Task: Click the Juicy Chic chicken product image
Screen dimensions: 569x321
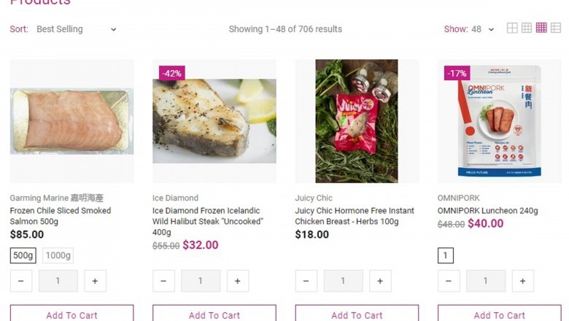Action: click(357, 120)
